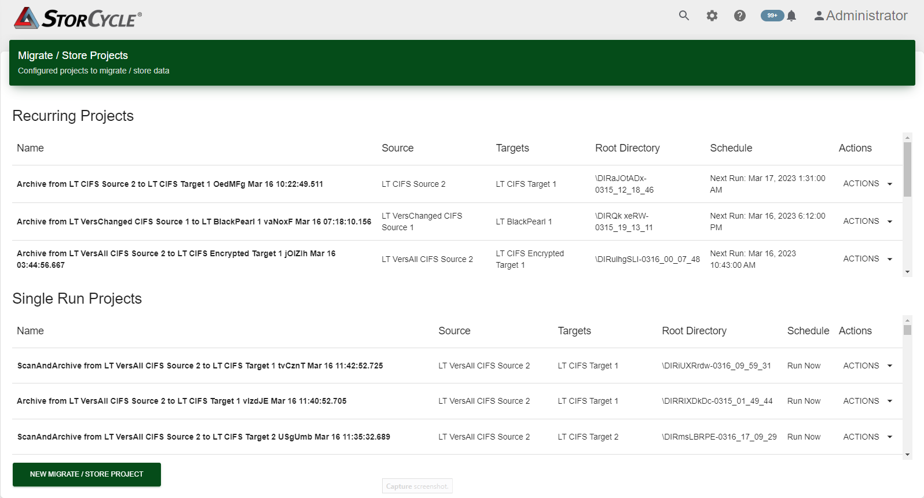924x498 pixels.
Task: Click Recurring Projects section heading
Action: pos(73,116)
